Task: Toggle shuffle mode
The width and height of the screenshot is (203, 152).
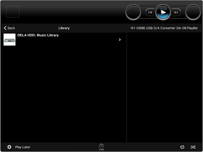Action: 193,147
